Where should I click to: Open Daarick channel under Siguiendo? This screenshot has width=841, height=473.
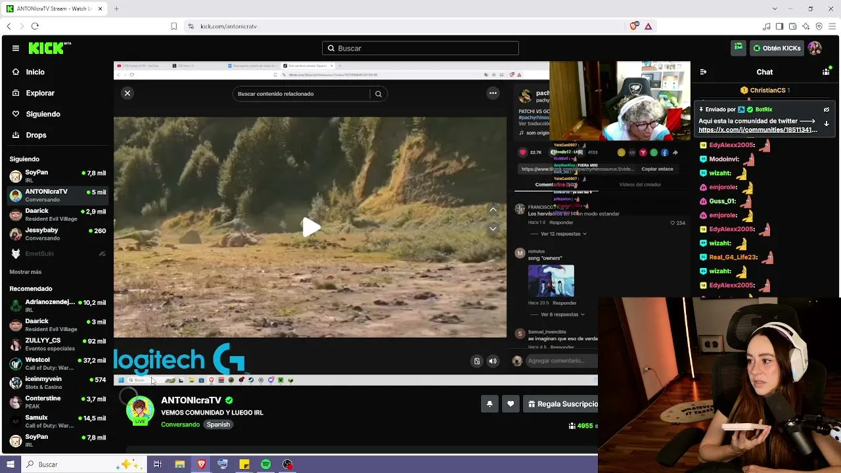pos(58,215)
